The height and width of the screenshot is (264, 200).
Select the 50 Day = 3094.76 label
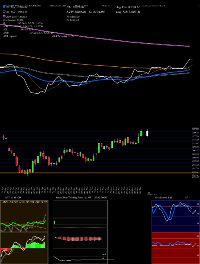point(17,12)
